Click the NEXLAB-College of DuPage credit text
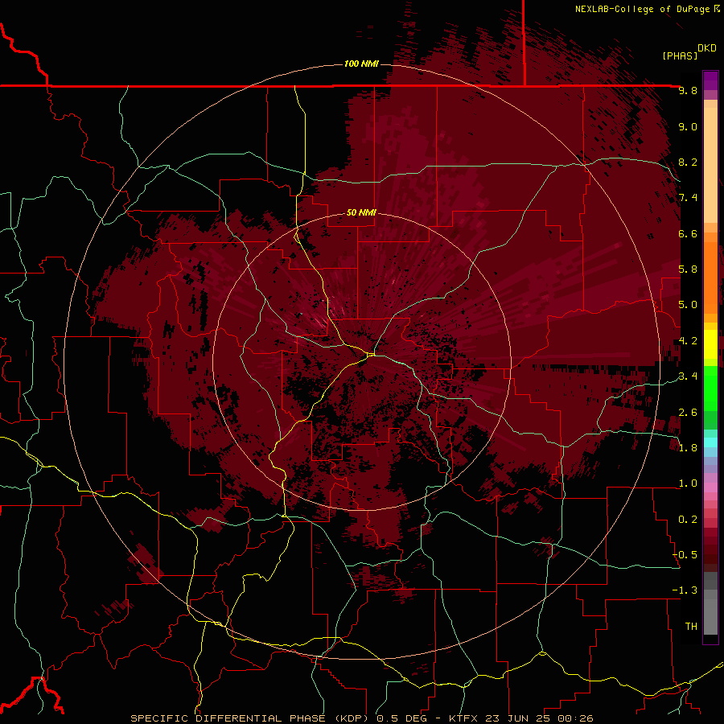 (642, 9)
